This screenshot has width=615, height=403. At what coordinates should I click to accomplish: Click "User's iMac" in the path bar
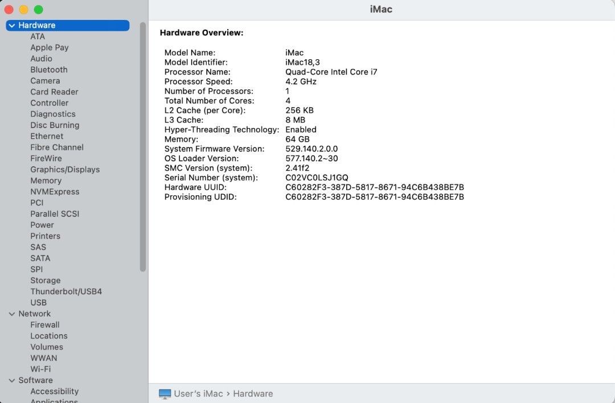(199, 393)
